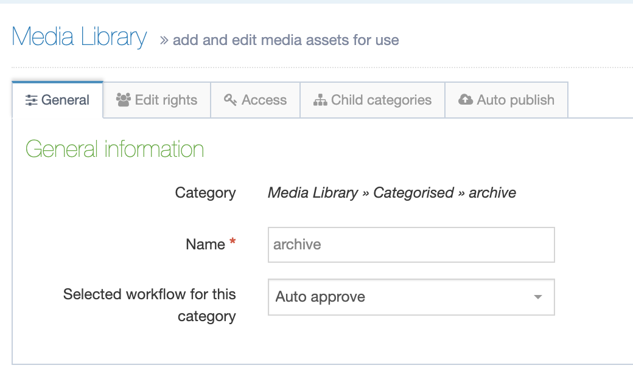The image size is (633, 385).
Task: Click the sliders icon on the General tab
Action: point(31,100)
